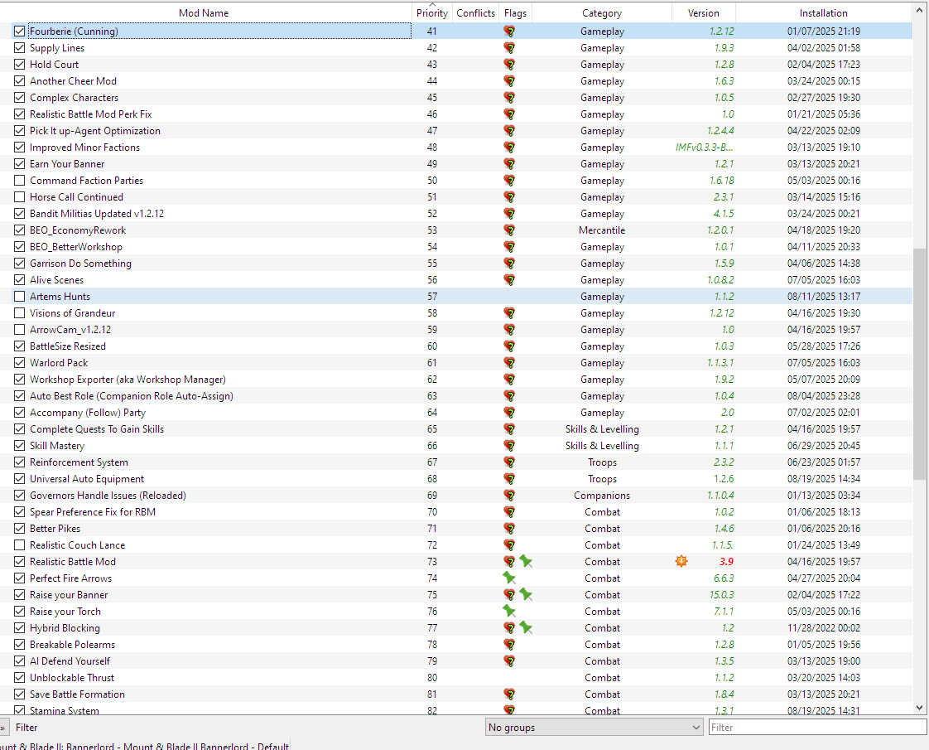929x750 pixels.
Task: Uncheck the Realistic Battle Mod checkbox
Action: [x=20, y=561]
